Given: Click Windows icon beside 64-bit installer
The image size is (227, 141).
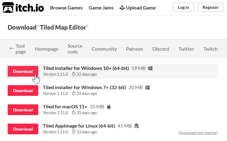Looking at the screenshot, I should tap(150, 68).
